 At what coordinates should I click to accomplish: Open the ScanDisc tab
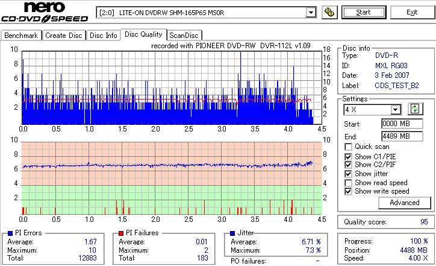click(184, 36)
